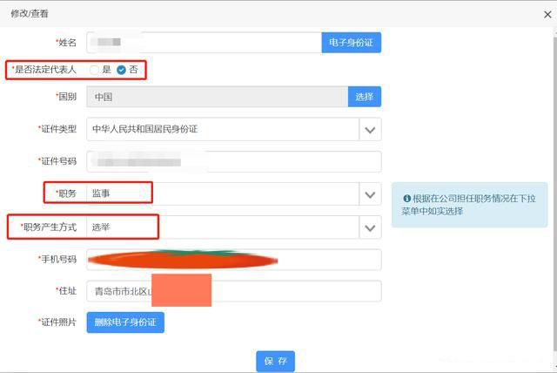Click the 国别 field showing 中国
Image resolution: width=557 pixels, height=373 pixels.
click(x=218, y=97)
